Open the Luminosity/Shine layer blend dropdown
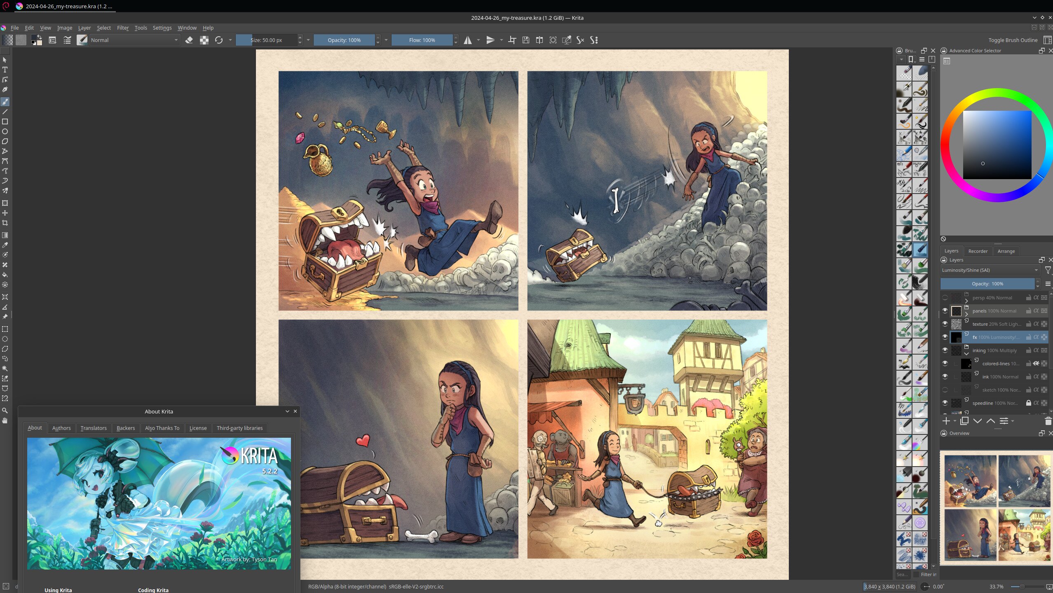Image resolution: width=1053 pixels, height=593 pixels. [990, 270]
